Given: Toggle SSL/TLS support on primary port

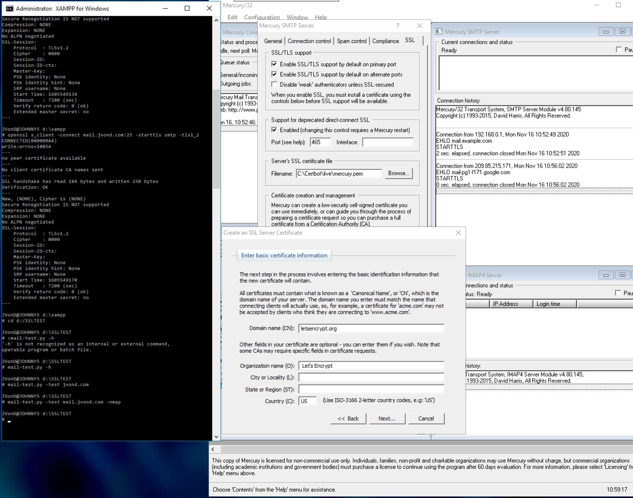Looking at the screenshot, I should click(274, 64).
